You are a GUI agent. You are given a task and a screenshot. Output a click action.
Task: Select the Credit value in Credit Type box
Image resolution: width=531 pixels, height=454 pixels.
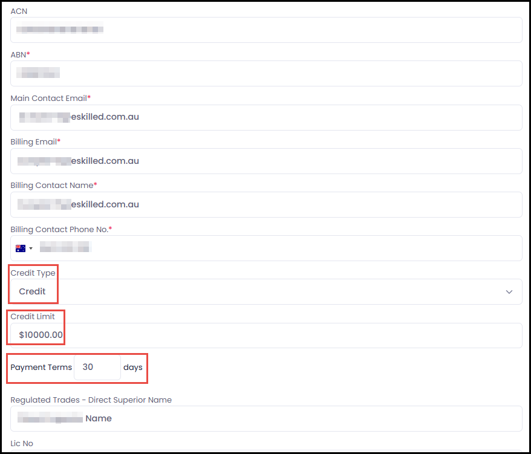point(33,291)
